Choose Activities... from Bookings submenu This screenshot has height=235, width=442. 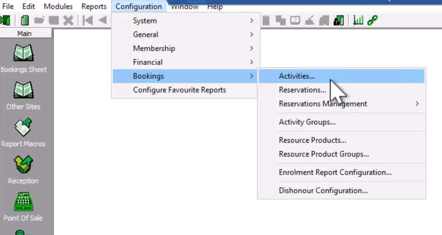pyautogui.click(x=341, y=76)
